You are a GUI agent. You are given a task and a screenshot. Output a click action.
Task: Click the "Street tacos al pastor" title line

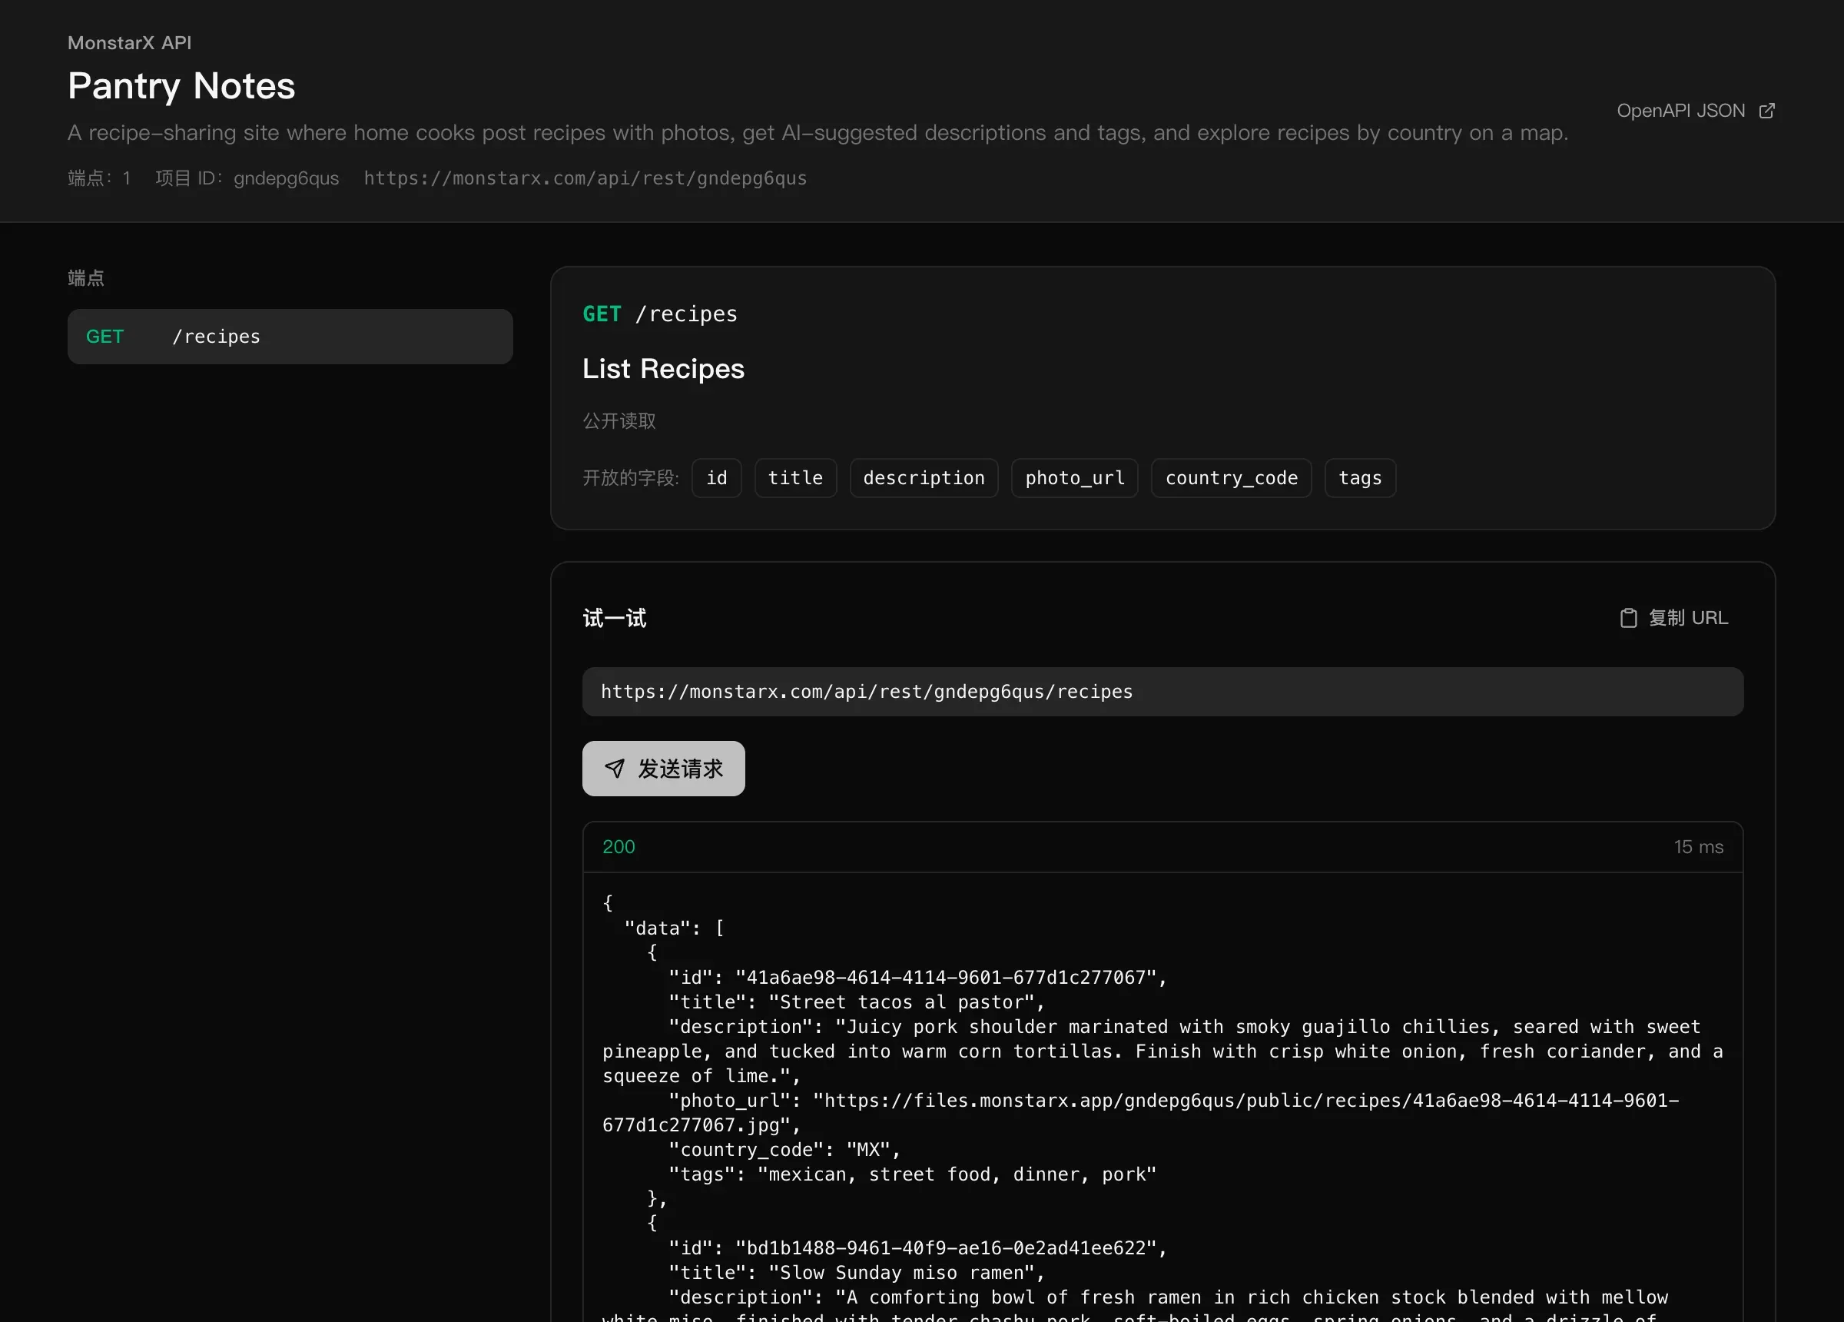point(856,1002)
